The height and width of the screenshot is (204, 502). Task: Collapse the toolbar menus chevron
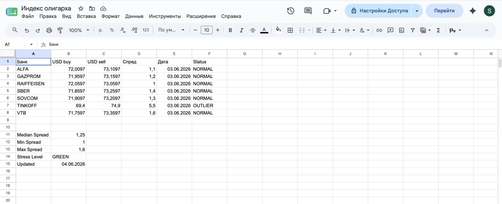(x=487, y=30)
